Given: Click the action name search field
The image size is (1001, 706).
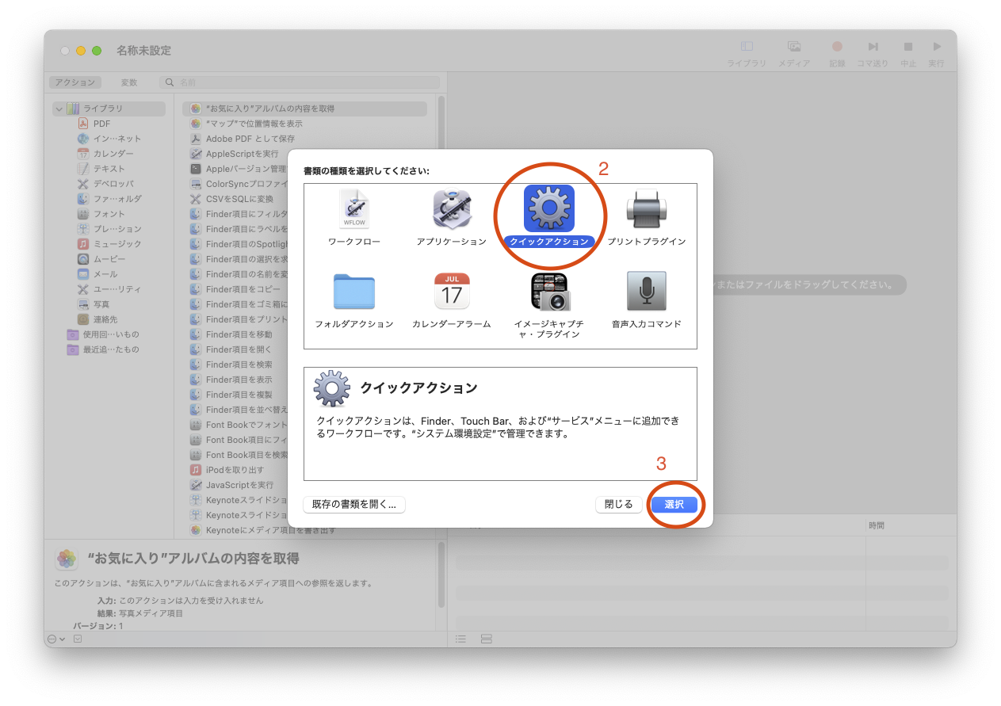Looking at the screenshot, I should 300,82.
